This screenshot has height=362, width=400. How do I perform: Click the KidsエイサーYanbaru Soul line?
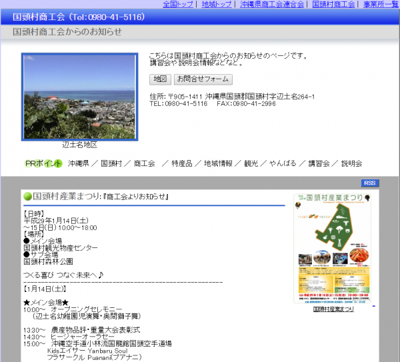[x=87, y=351]
